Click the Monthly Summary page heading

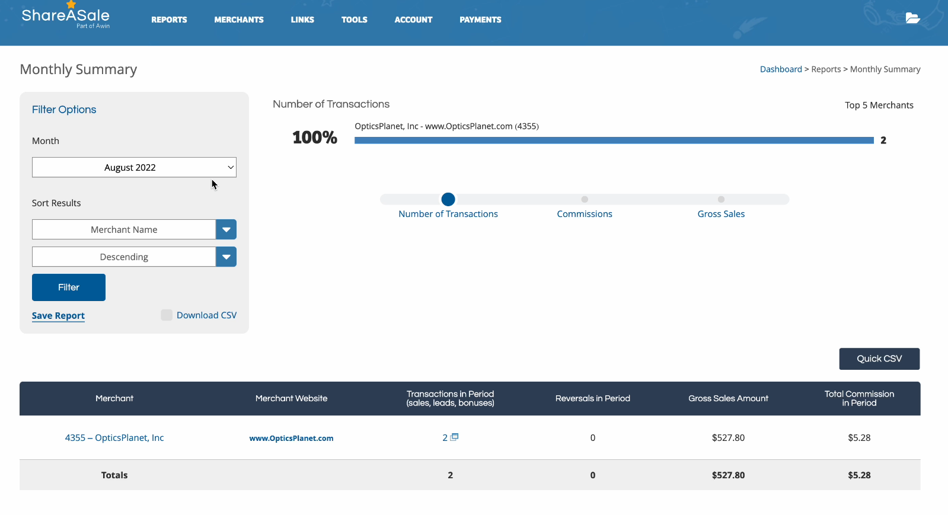[78, 69]
